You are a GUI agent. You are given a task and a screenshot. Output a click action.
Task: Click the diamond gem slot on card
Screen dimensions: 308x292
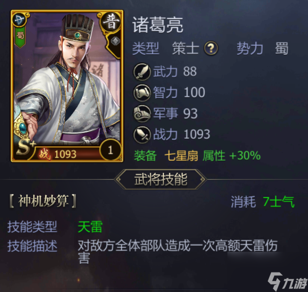pyautogui.click(x=115, y=41)
